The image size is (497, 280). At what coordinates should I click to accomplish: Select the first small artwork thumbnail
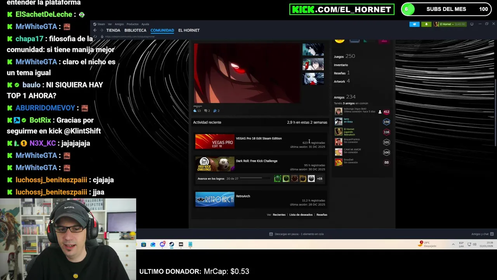point(313,49)
